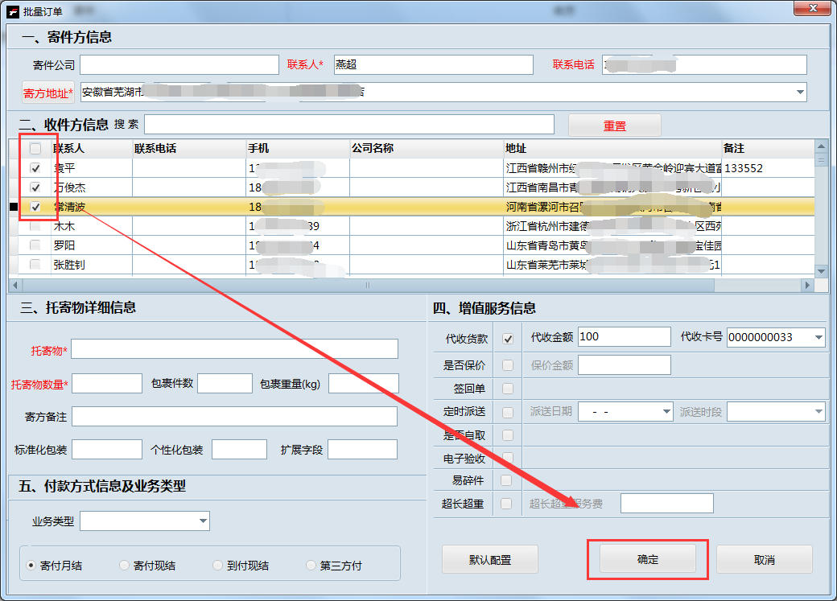Open the 派送时段 dropdown

pos(818,411)
